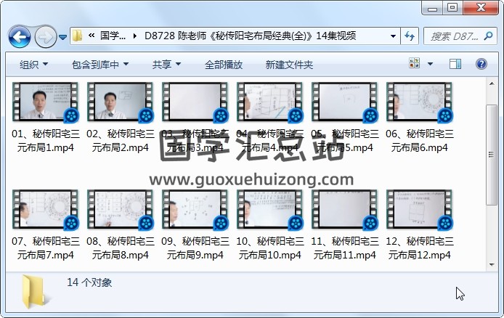Click the Forward navigation arrow button
This screenshot has width=504, height=318.
pyautogui.click(x=44, y=36)
